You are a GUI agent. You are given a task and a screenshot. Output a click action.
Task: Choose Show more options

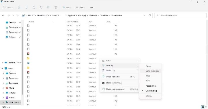[x=120, y=89]
